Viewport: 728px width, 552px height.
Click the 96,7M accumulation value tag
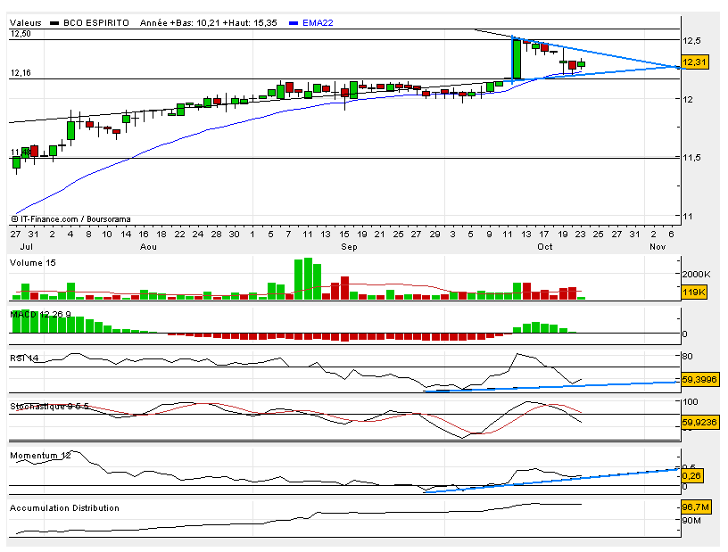coord(696,507)
